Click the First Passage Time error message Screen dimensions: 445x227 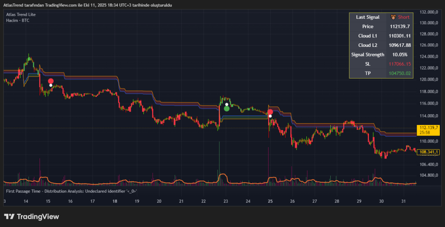[x=72, y=191]
